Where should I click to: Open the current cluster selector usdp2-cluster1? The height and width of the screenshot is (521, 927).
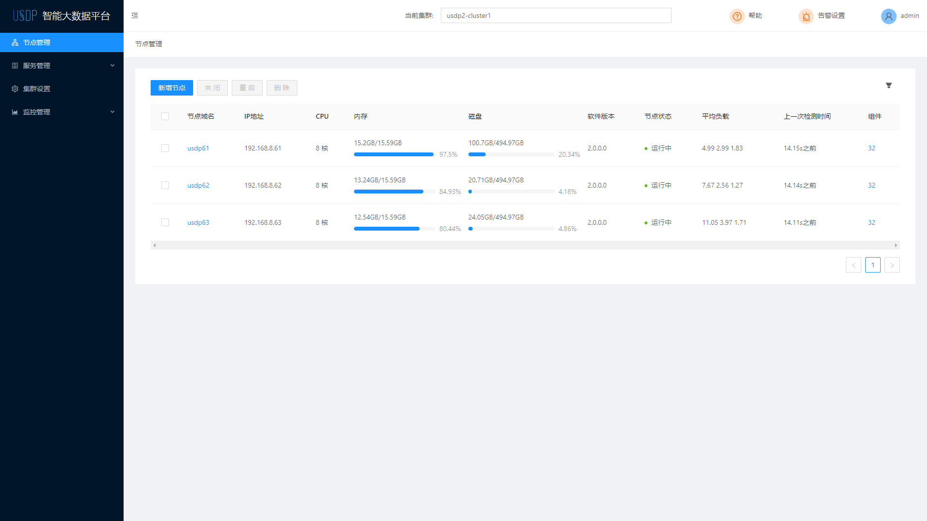click(x=555, y=15)
